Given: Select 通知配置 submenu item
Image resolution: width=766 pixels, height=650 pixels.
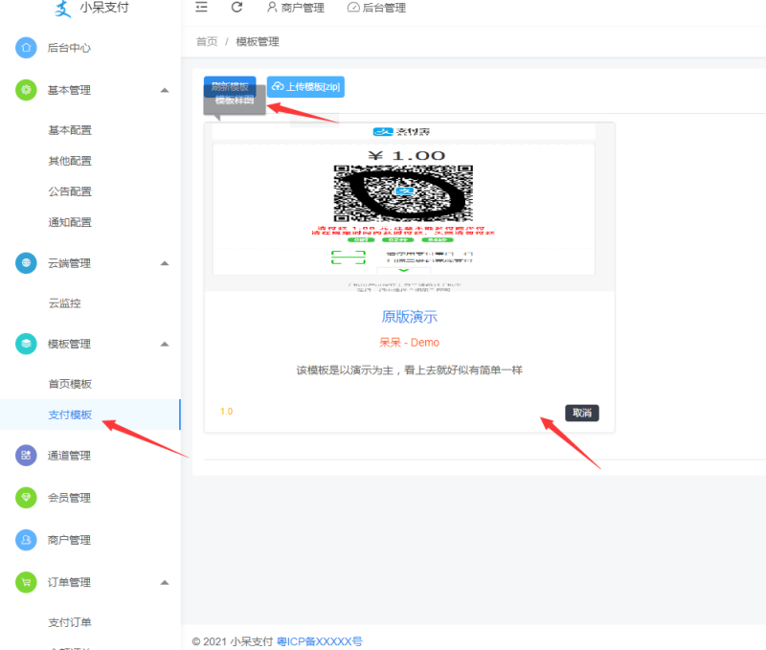Looking at the screenshot, I should (x=70, y=223).
